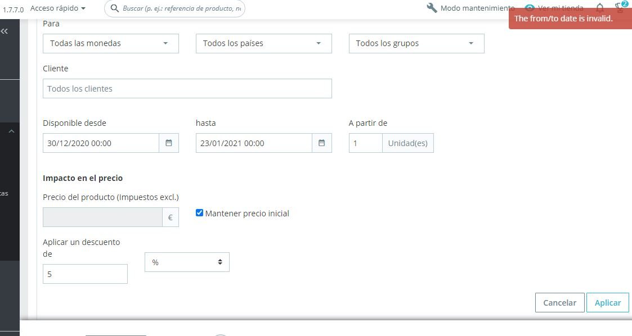This screenshot has width=632, height=336.
Task: Click the Aplicar button
Action: tap(607, 303)
